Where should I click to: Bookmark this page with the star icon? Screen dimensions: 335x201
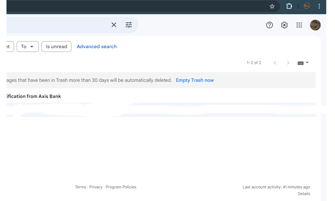pos(272,6)
